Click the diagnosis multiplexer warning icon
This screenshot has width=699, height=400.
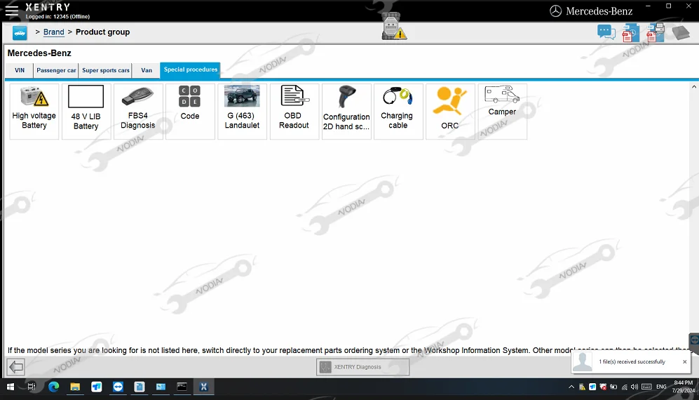point(394,27)
